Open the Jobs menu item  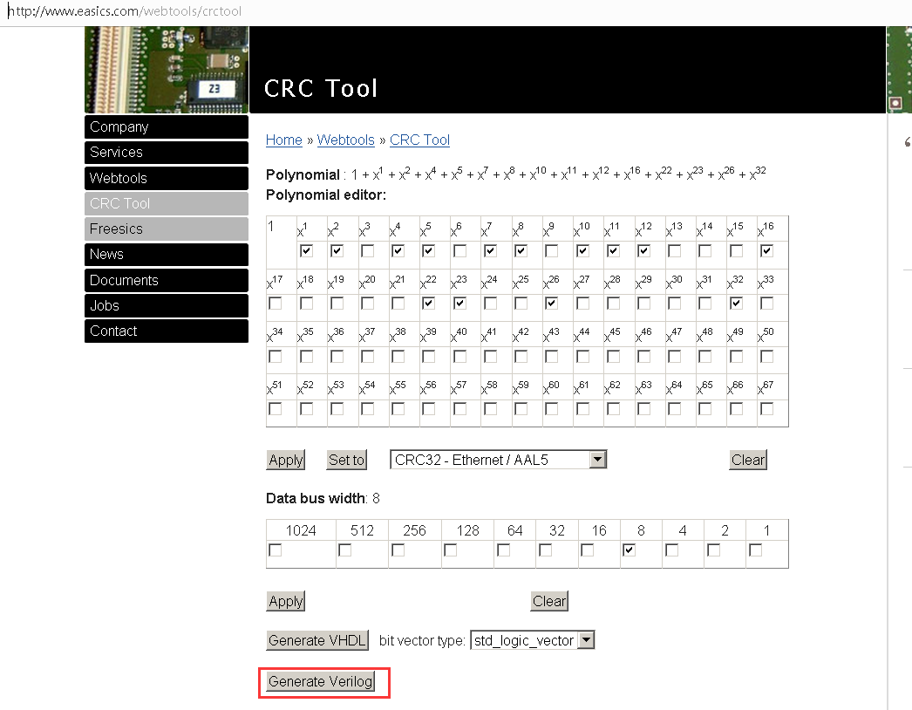pos(167,305)
